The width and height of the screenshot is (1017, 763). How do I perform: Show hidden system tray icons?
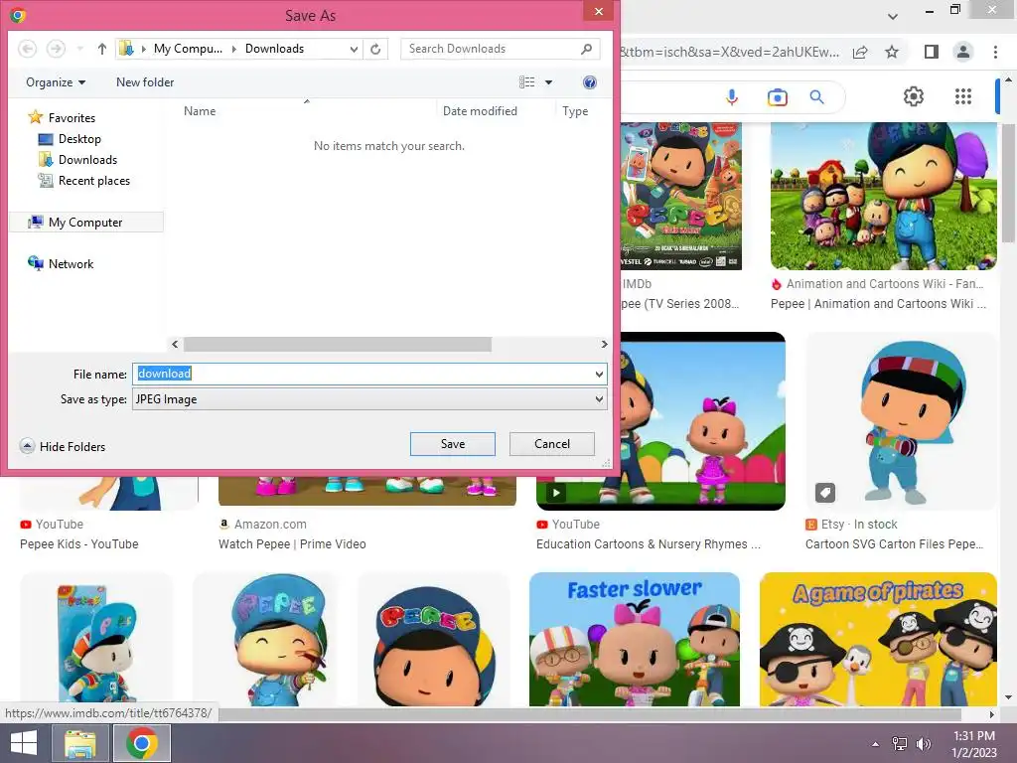coord(875,744)
